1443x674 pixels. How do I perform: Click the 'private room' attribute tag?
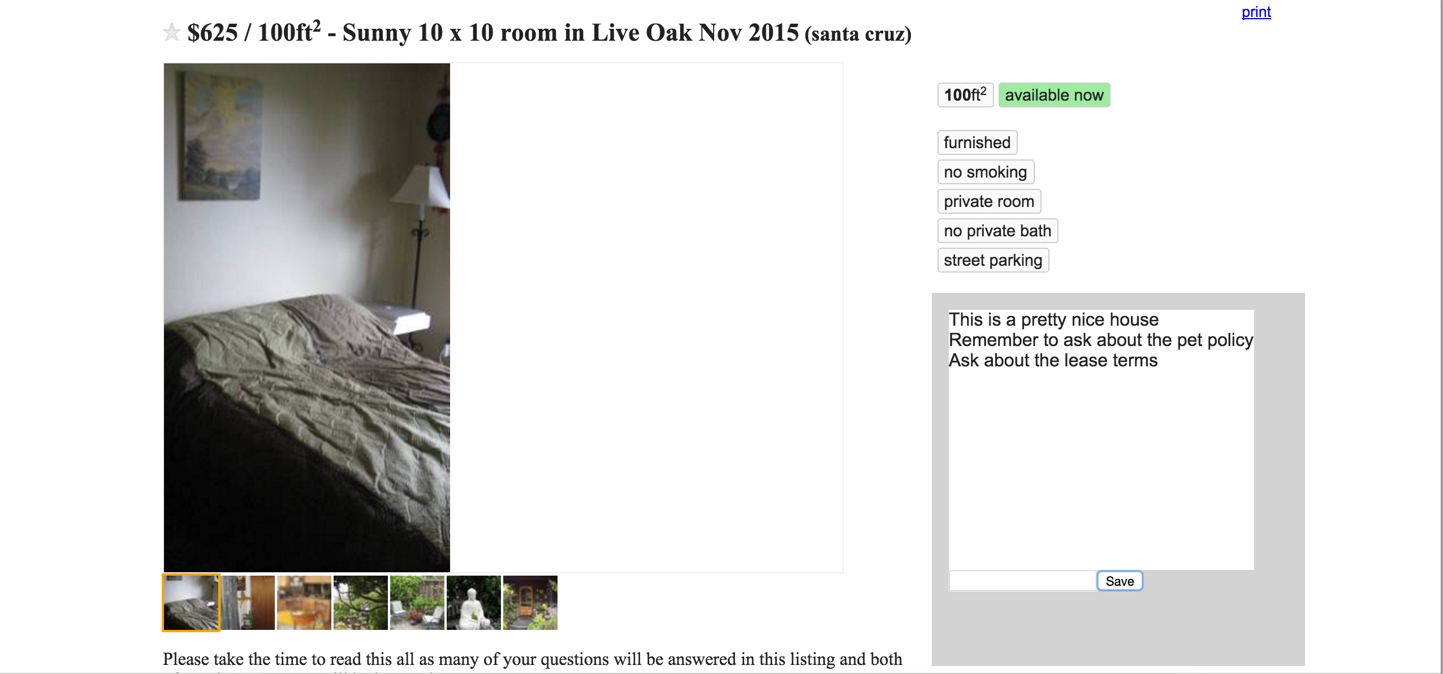click(989, 201)
